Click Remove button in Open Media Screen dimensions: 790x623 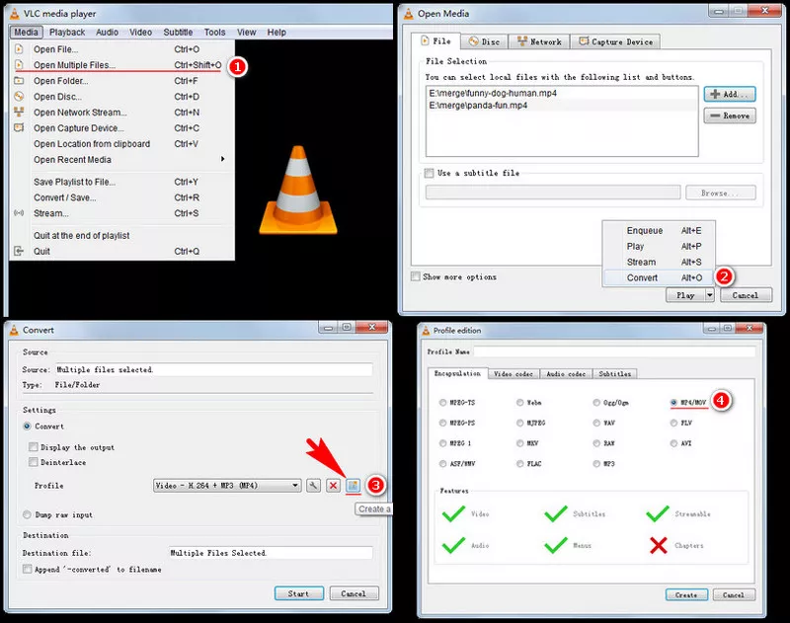click(x=730, y=116)
